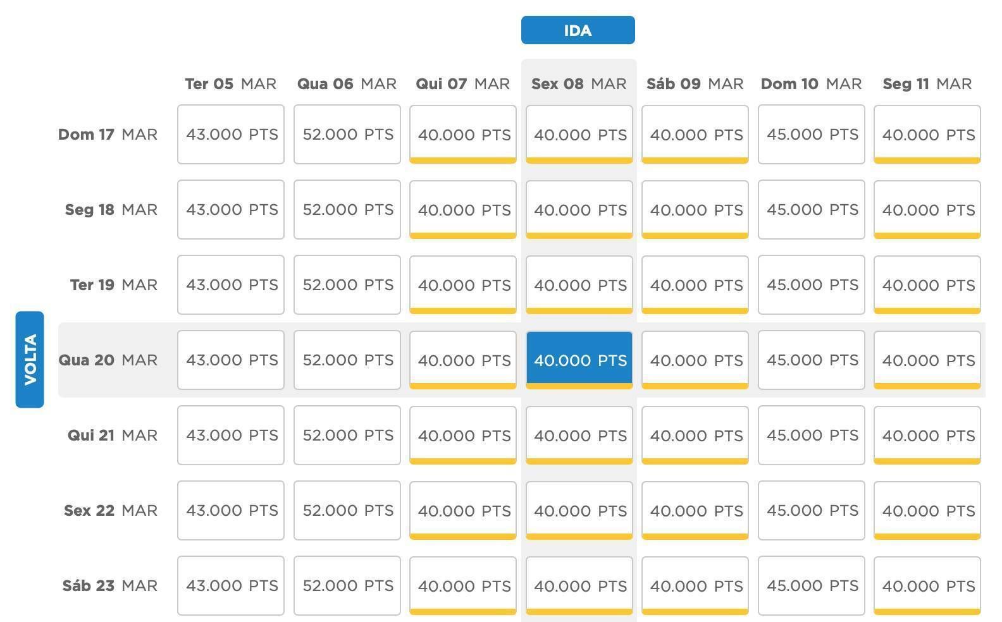
Task: Select Qui 07 departure with Ter 19 return
Action: tap(463, 284)
